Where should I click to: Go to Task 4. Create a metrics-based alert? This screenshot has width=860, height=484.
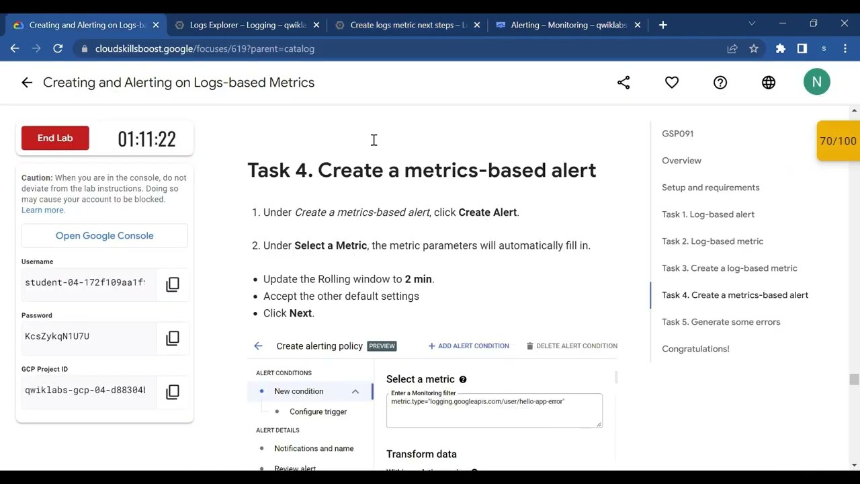click(x=735, y=294)
